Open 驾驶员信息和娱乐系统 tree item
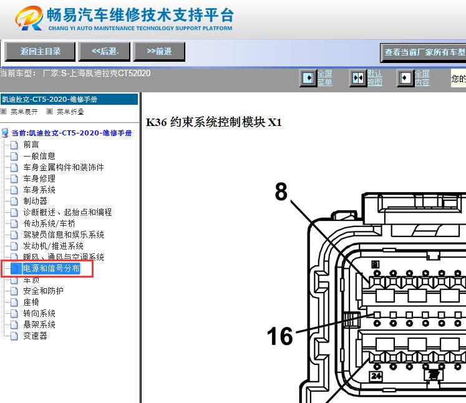 (x=64, y=235)
